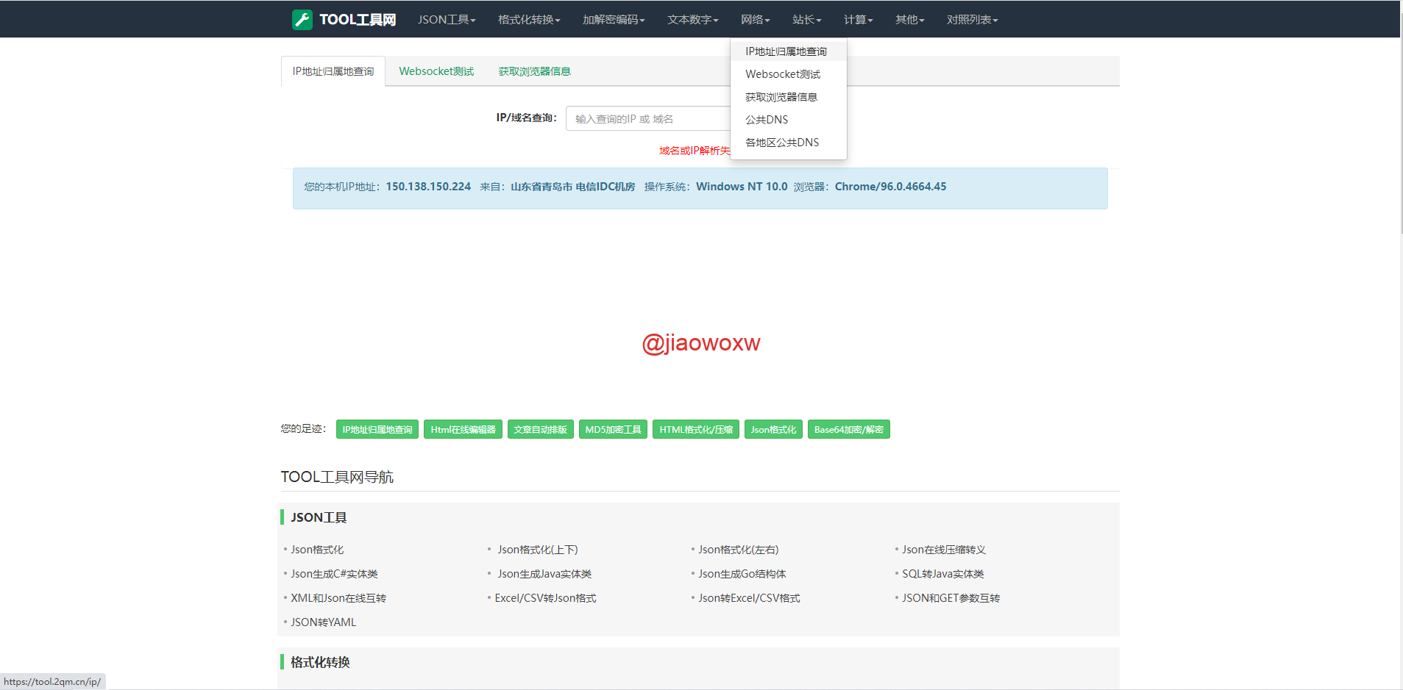Click the TOOL工具网 wrench logo icon

click(302, 20)
